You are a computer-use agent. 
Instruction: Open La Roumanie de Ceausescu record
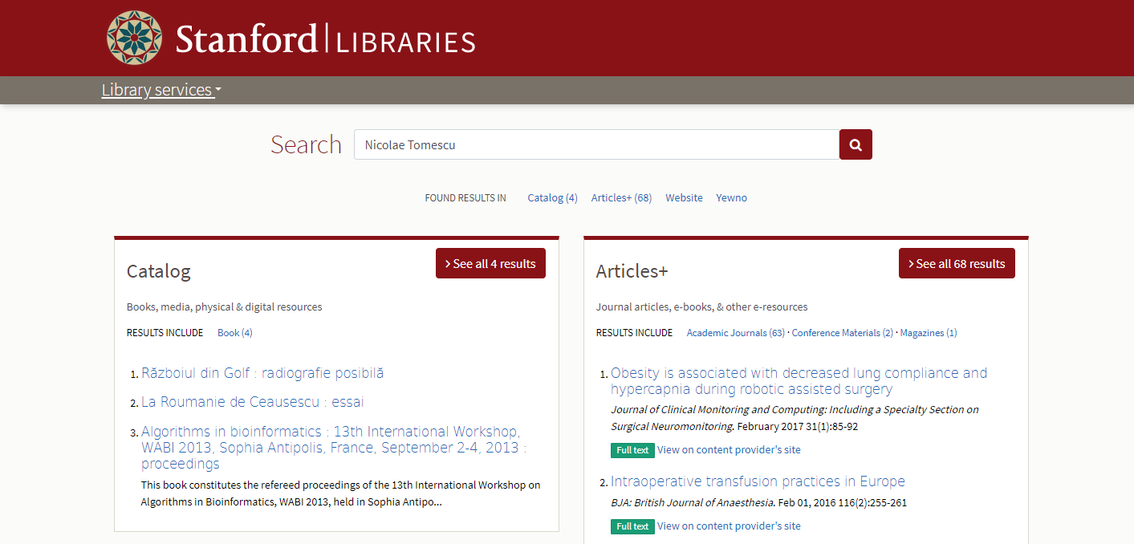252,402
